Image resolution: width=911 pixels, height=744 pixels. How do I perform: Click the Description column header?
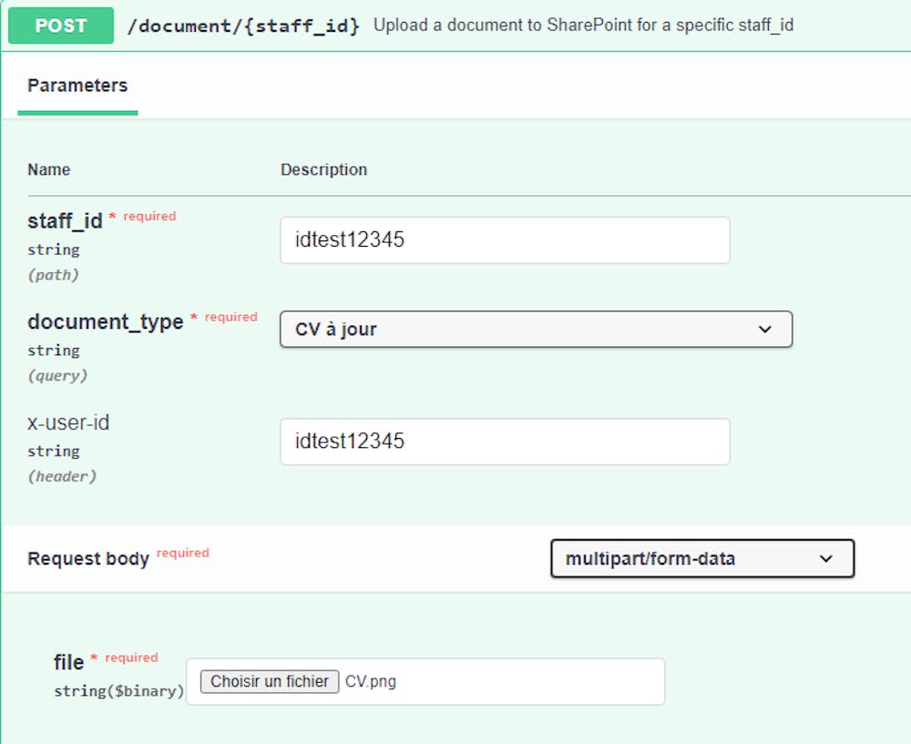[x=323, y=169]
